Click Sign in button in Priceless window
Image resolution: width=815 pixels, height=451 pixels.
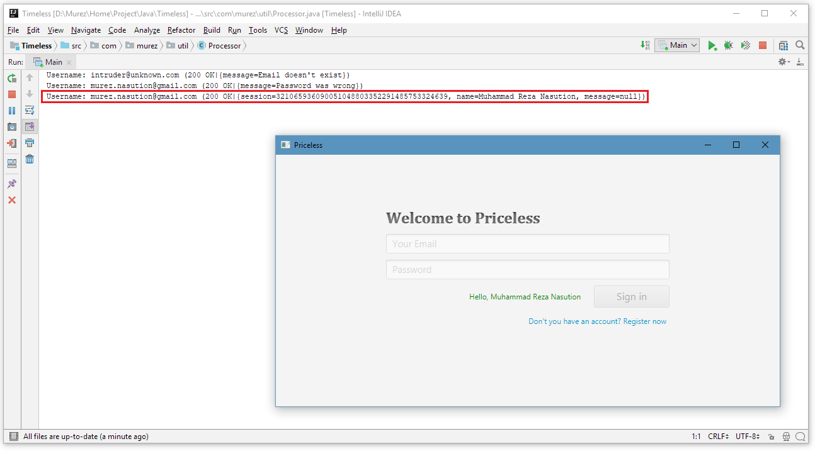coord(632,297)
